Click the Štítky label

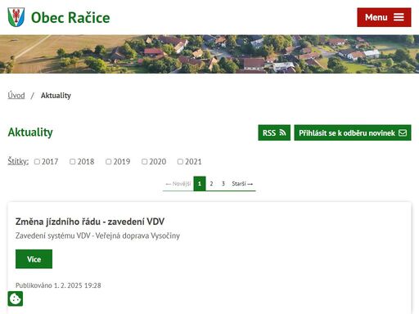18,161
